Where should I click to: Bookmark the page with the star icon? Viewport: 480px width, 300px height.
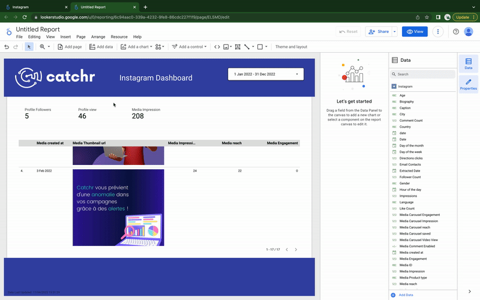coord(427,17)
